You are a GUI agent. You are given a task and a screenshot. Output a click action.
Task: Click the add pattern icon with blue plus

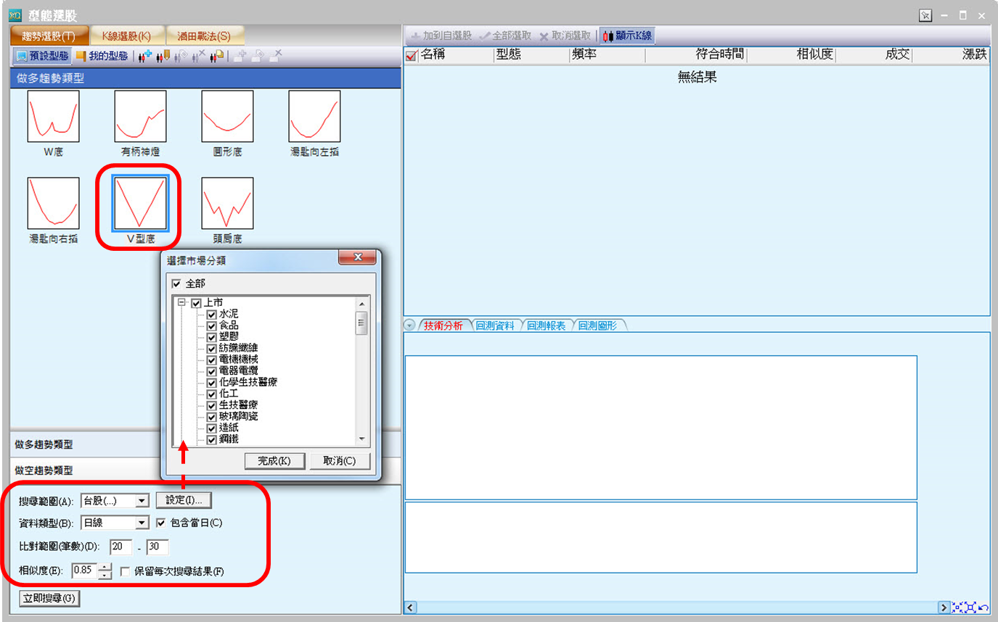[x=145, y=56]
